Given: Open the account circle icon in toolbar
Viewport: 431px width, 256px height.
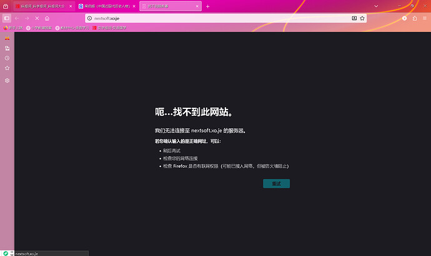Looking at the screenshot, I should pos(404,18).
